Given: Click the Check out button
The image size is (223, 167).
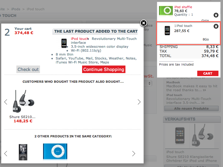Looking at the screenshot, I should coord(28,69).
